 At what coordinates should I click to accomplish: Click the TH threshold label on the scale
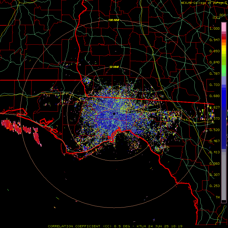click(218, 197)
